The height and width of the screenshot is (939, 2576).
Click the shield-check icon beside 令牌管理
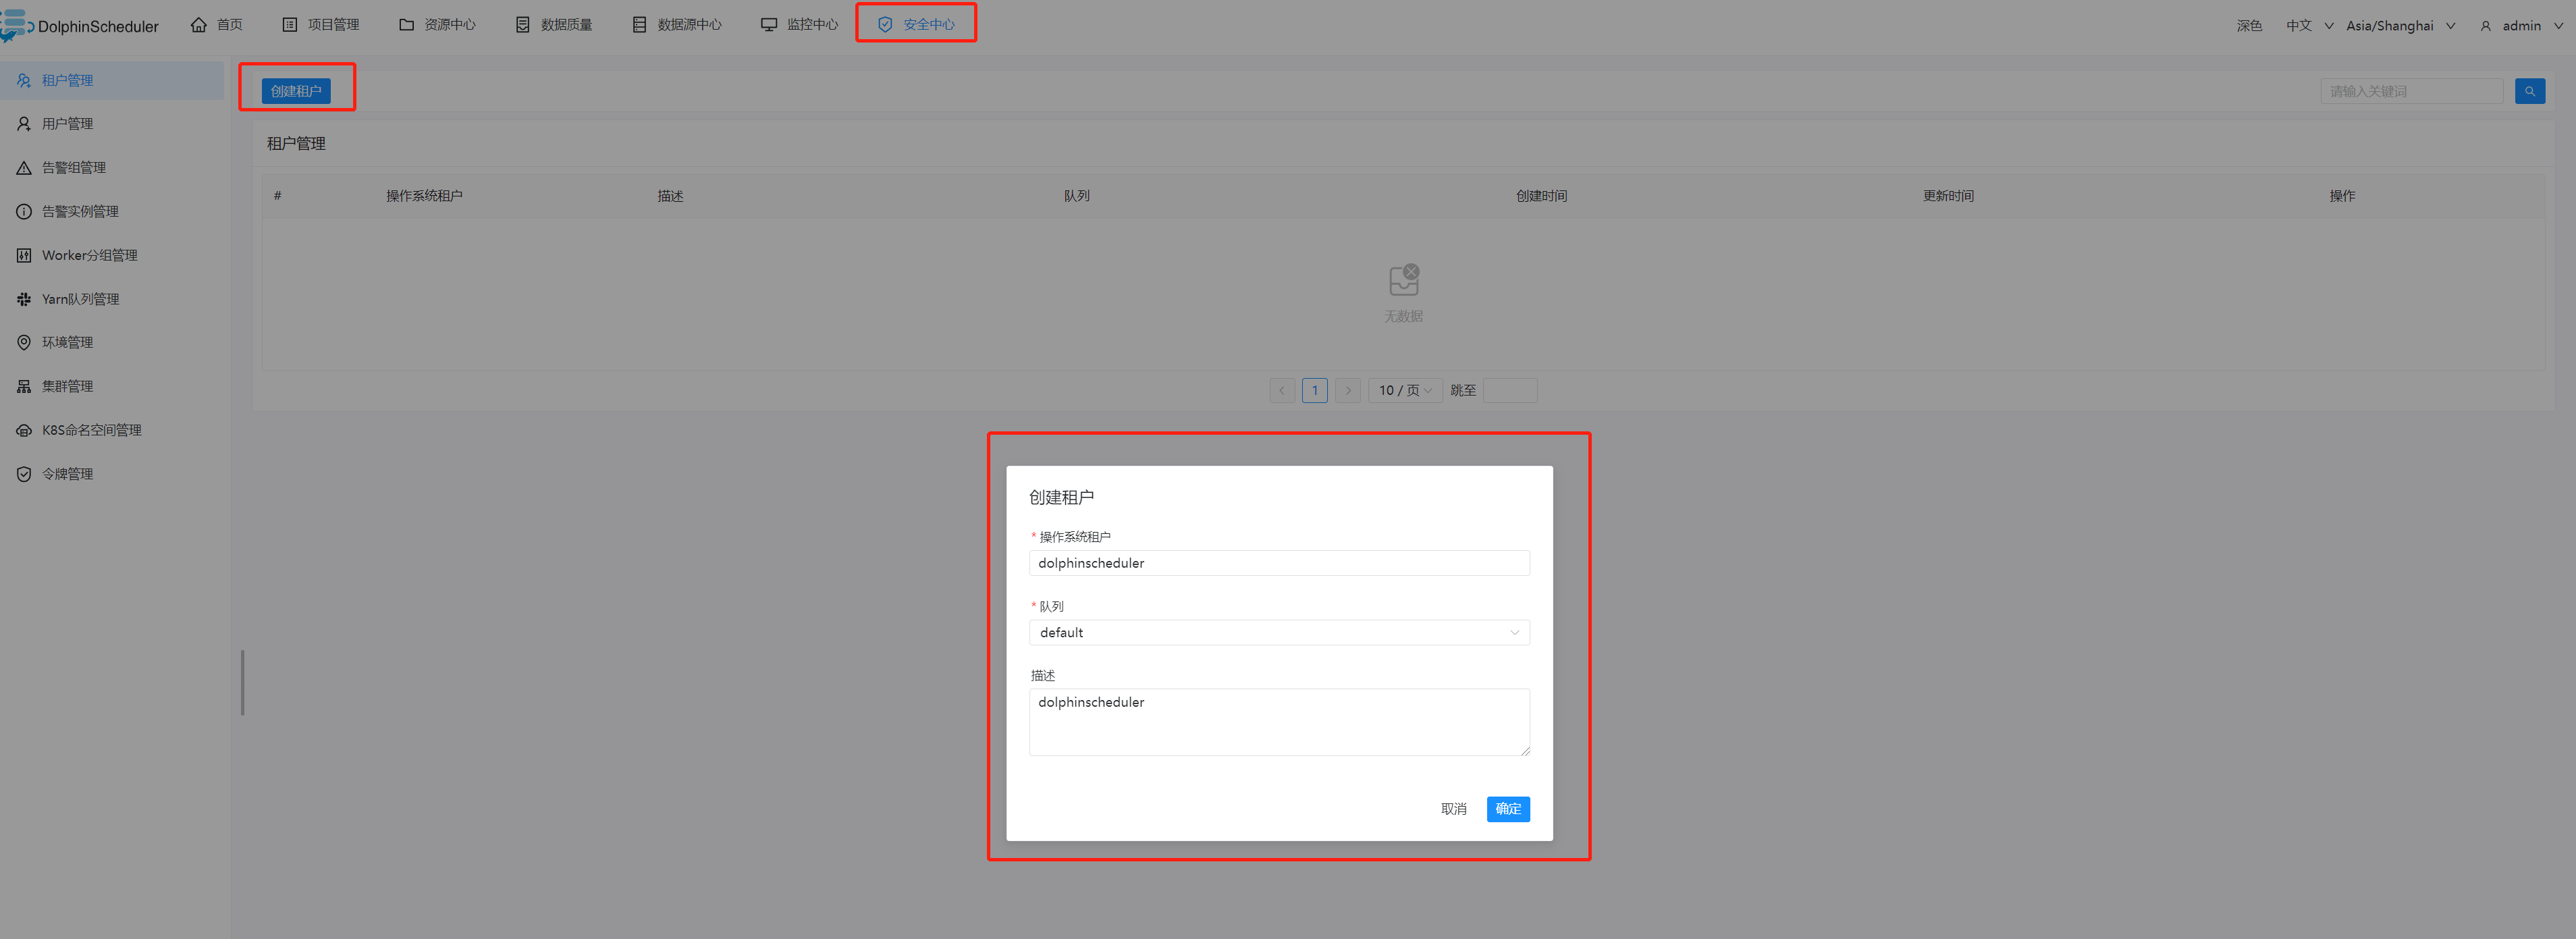24,474
